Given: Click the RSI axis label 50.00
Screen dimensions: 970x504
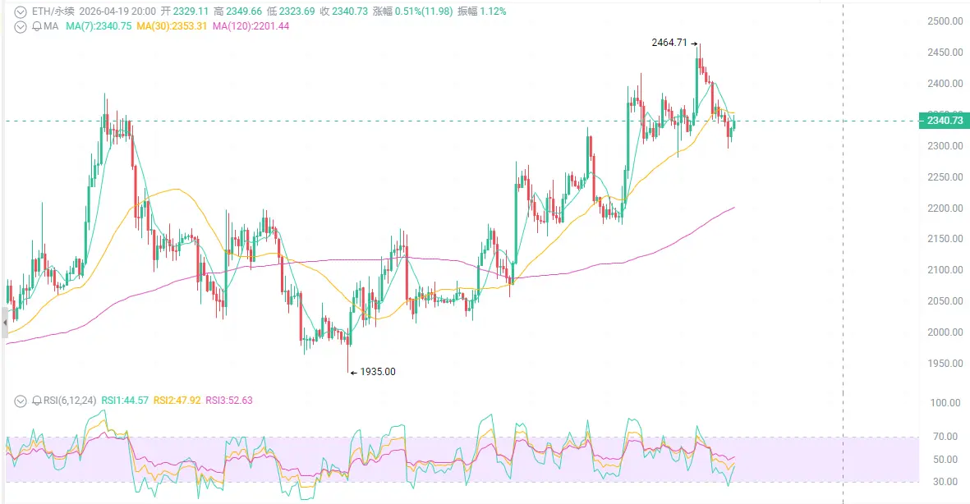Looking at the screenshot, I should 946,460.
